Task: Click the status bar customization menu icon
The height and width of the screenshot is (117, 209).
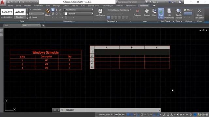Action: [x=207, y=115]
